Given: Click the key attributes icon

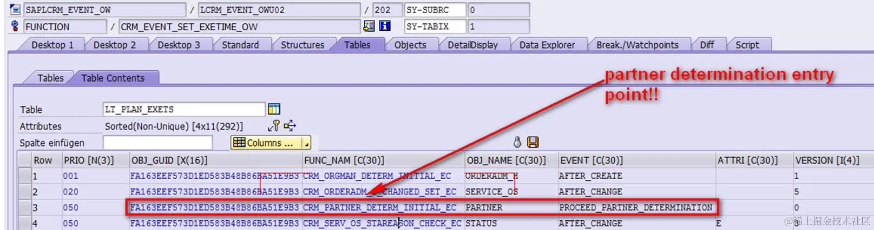Looking at the screenshot, I should coord(274,126).
